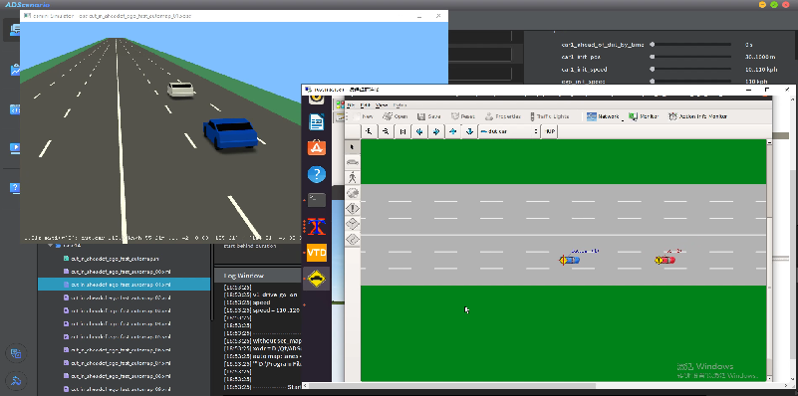
Task: Open Ubuntu Software in the dock
Action: click(x=317, y=148)
